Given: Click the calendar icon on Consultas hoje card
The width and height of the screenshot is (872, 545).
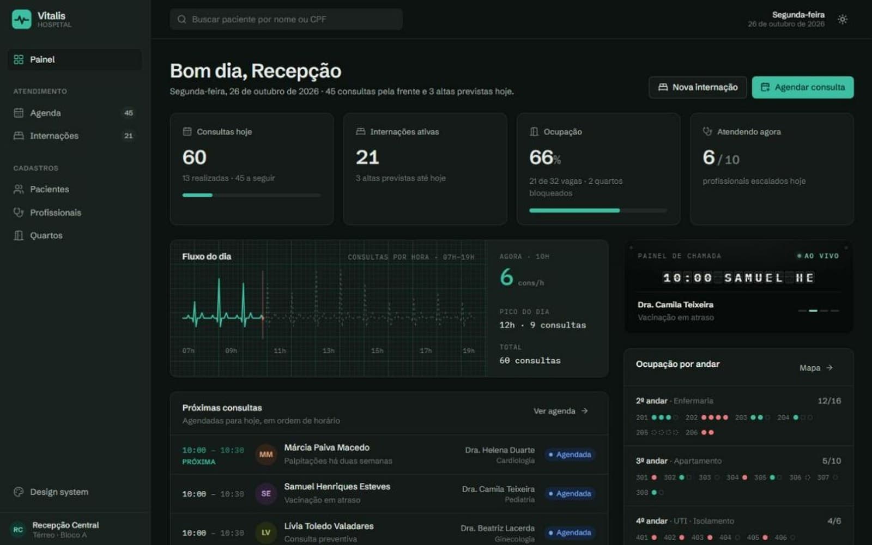Looking at the screenshot, I should (187, 131).
